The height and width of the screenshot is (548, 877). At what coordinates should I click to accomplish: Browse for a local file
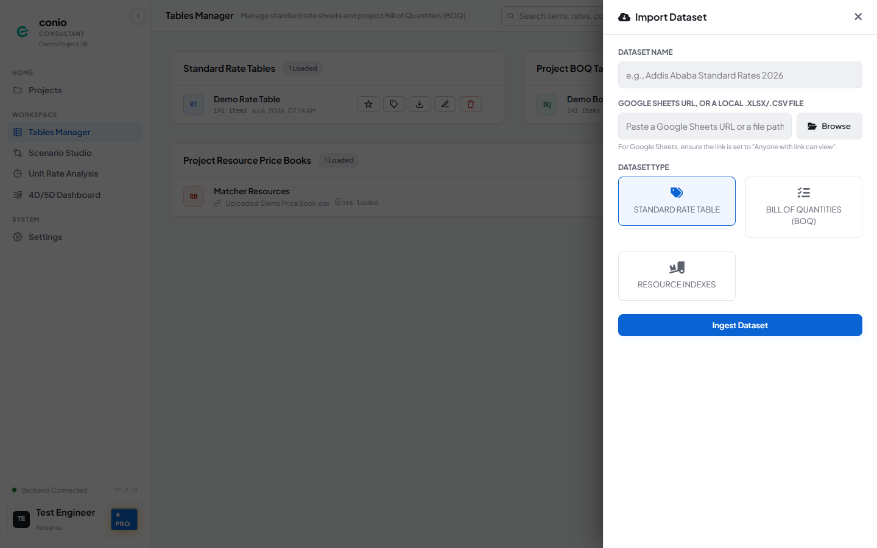pos(829,126)
